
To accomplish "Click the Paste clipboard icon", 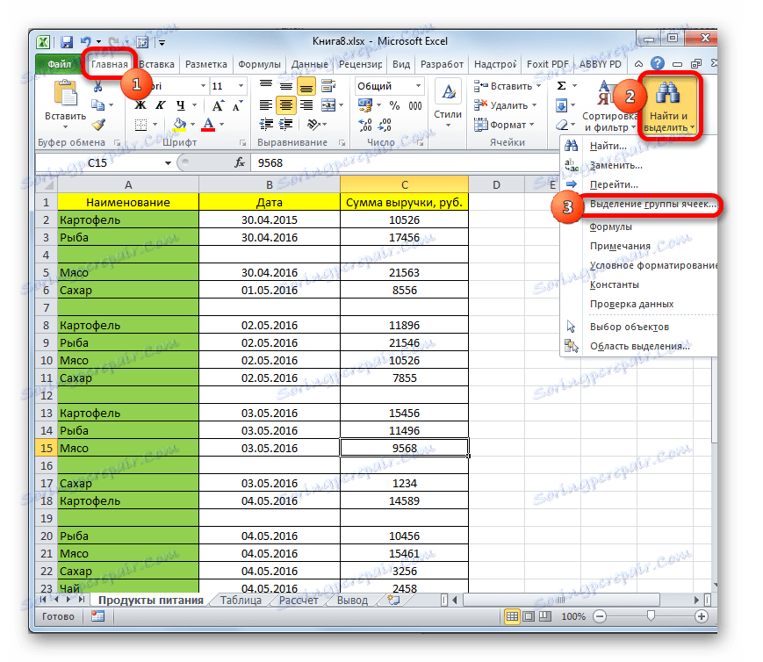I will pos(65,93).
